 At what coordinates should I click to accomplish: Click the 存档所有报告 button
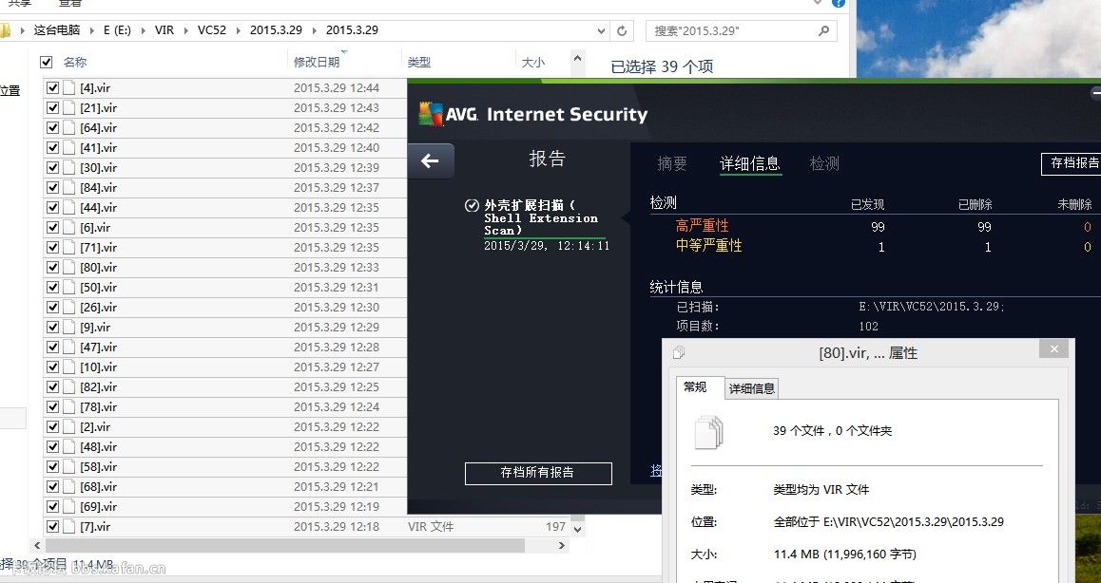(538, 473)
